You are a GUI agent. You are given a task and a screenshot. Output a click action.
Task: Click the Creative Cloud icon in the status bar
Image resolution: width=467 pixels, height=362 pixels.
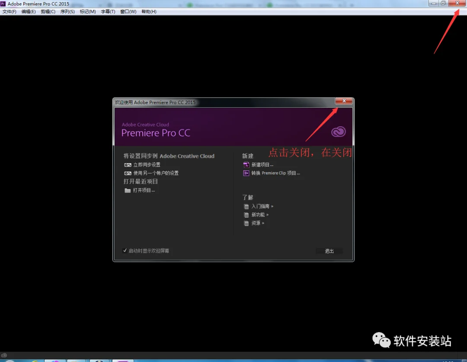(x=4, y=355)
